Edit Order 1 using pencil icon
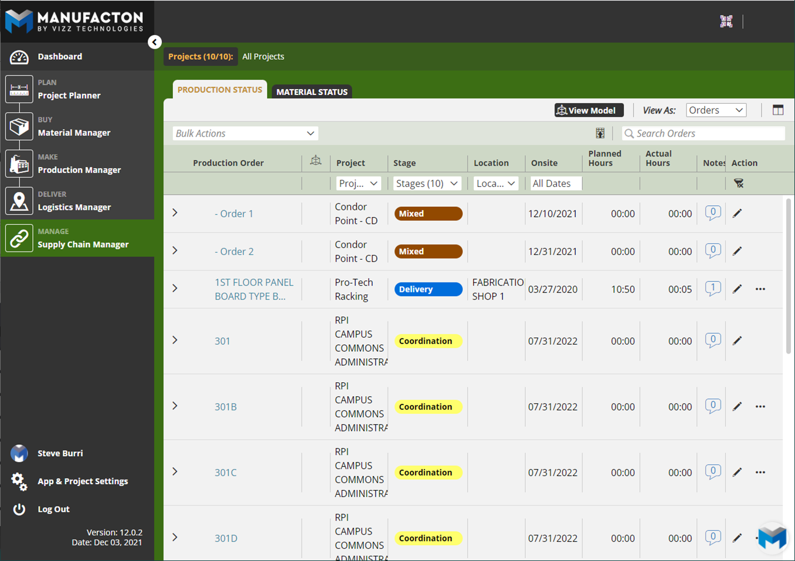The image size is (795, 561). 737,213
